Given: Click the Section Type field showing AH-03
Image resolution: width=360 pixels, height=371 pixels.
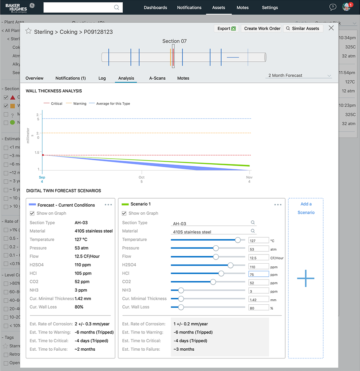Looking at the screenshot, I should pos(213,223).
